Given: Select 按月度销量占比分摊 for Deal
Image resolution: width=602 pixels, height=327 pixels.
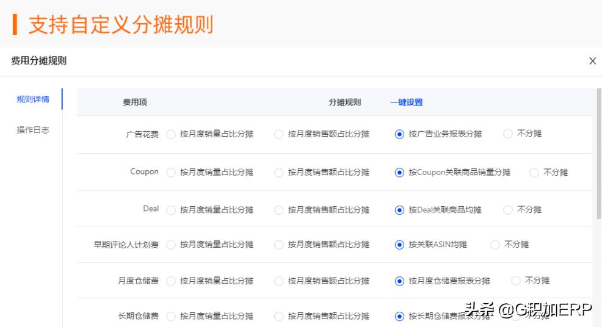Looking at the screenshot, I should tap(171, 210).
